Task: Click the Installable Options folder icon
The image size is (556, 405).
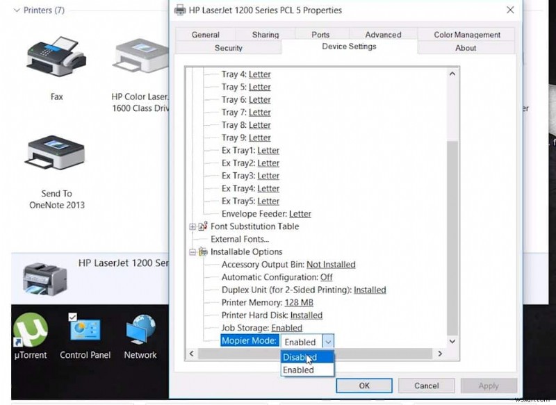Action: coord(202,251)
